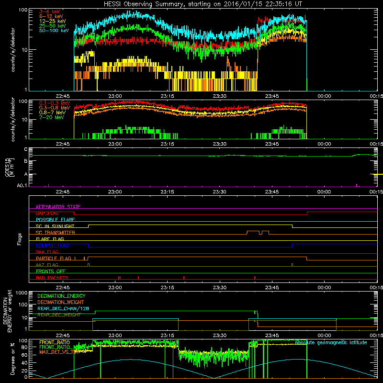Select the orange 6-12 keV legend label
This screenshot has height=383, width=383.
pyautogui.click(x=51, y=16)
